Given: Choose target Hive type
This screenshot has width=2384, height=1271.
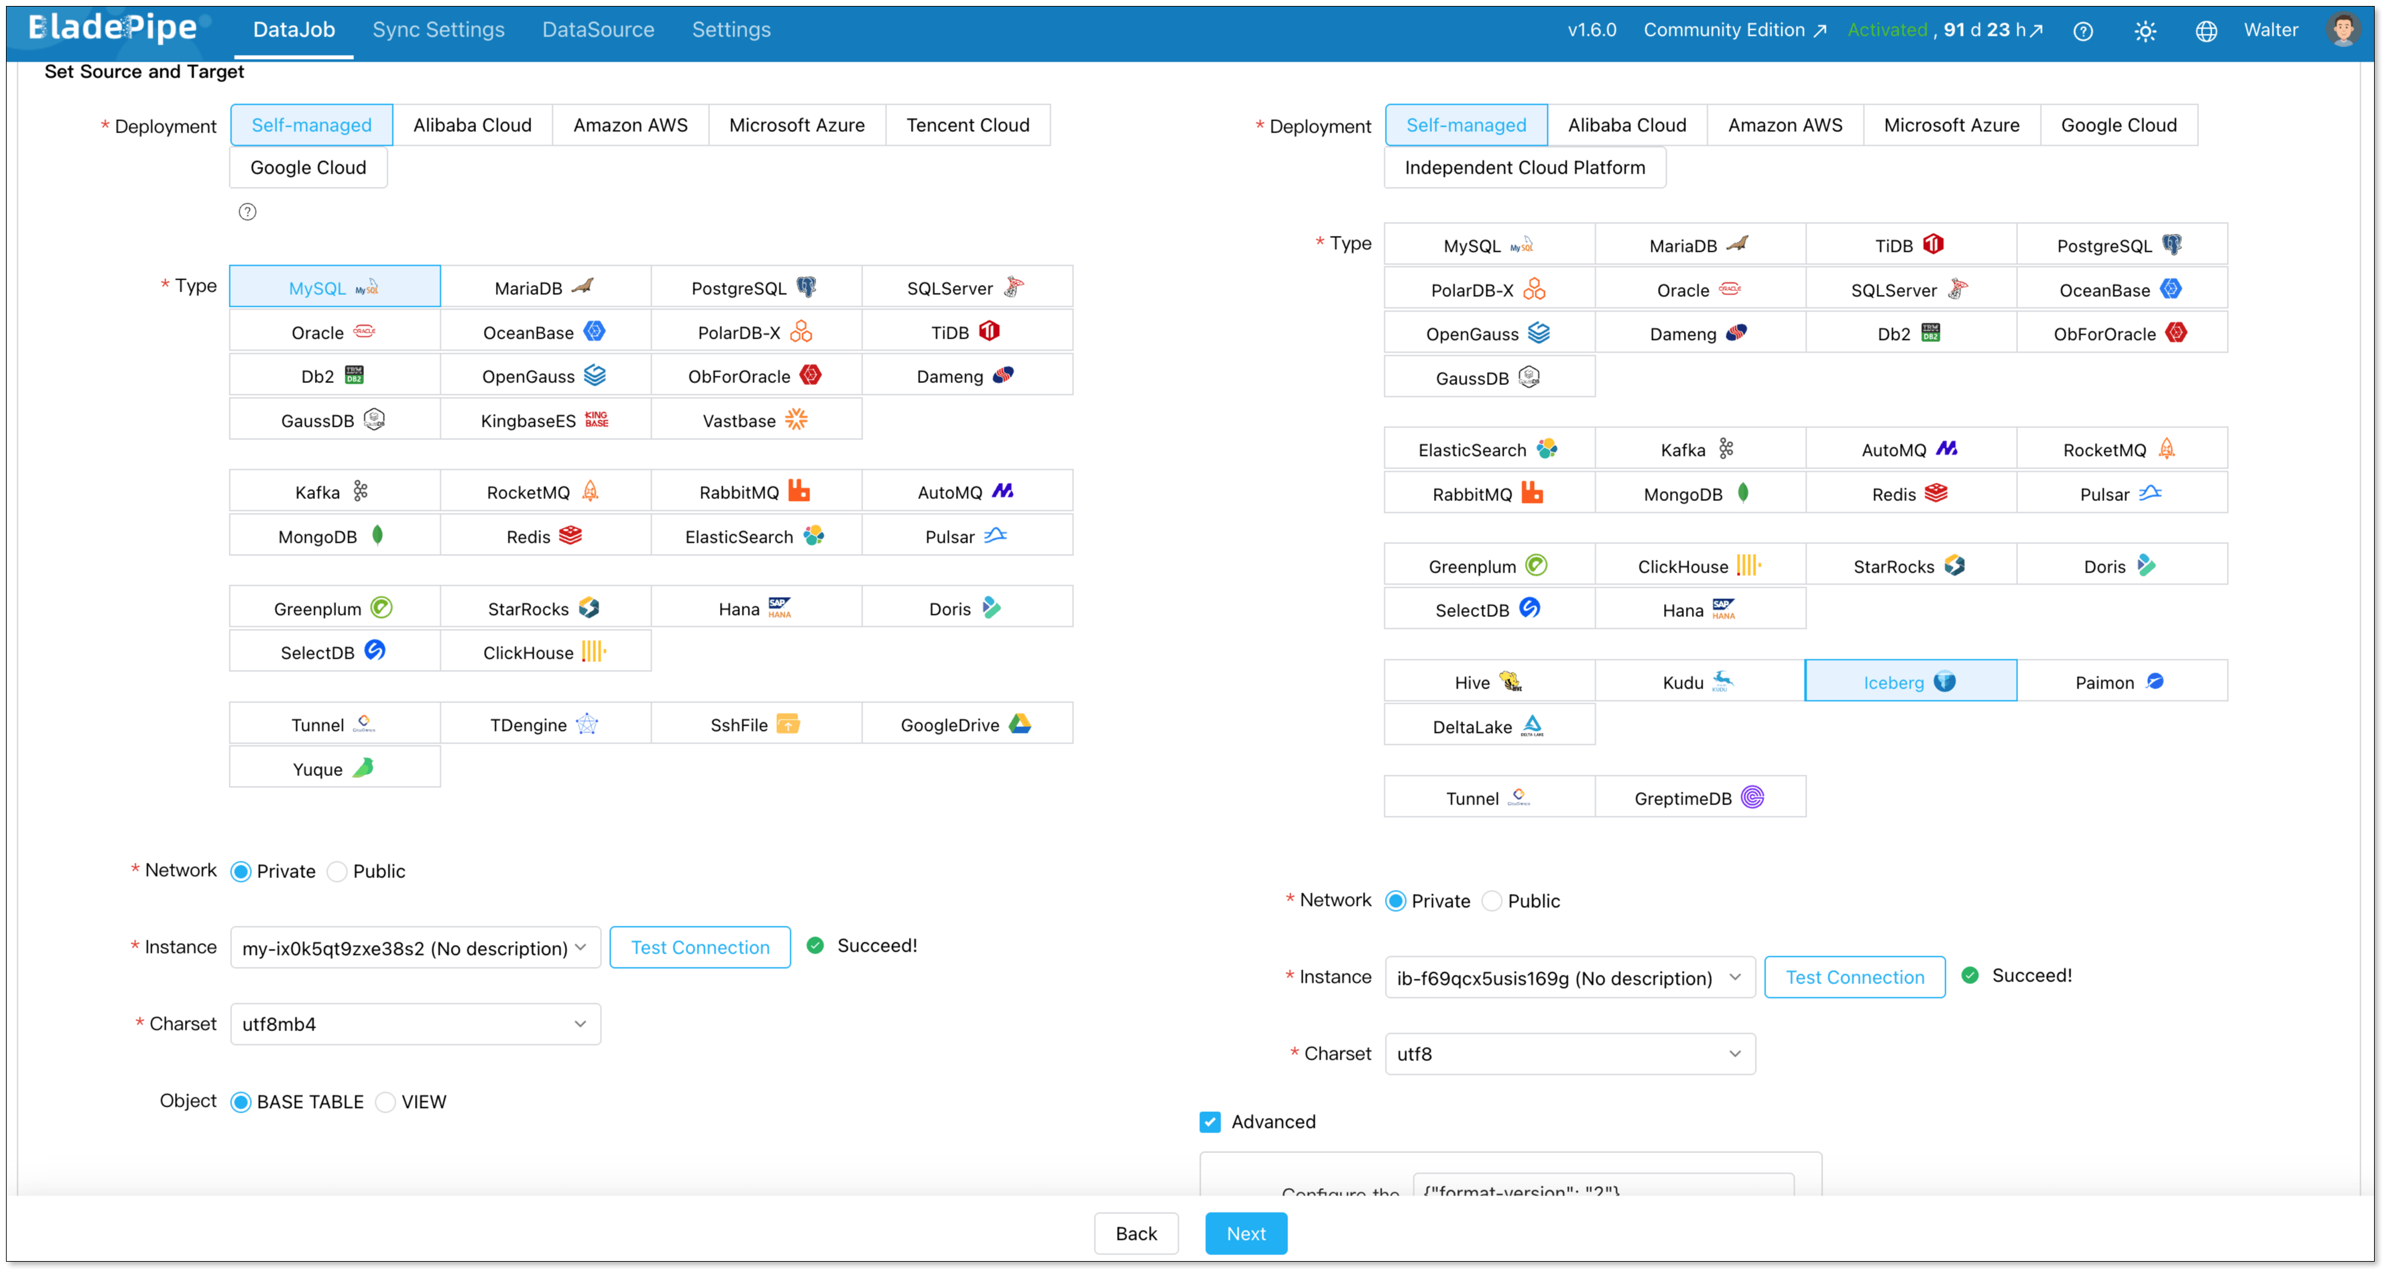Looking at the screenshot, I should (1489, 682).
